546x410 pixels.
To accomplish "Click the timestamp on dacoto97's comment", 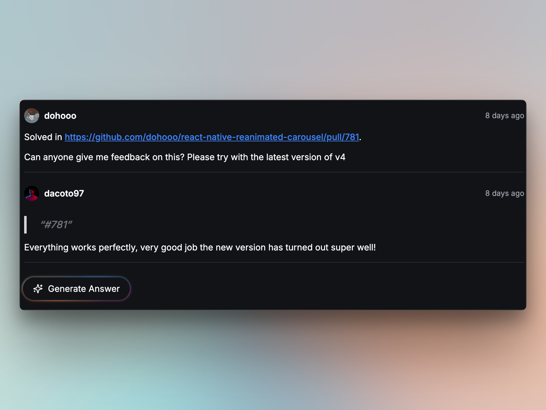I will (504, 193).
